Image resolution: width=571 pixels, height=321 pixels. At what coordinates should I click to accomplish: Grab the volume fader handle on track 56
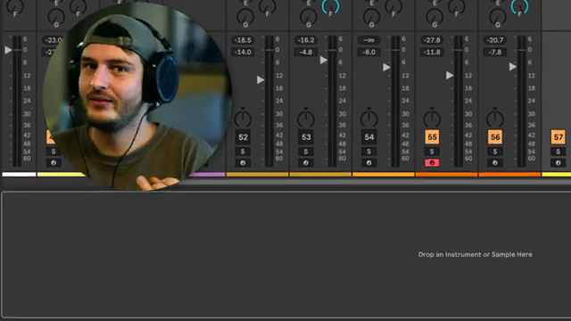click(x=513, y=67)
